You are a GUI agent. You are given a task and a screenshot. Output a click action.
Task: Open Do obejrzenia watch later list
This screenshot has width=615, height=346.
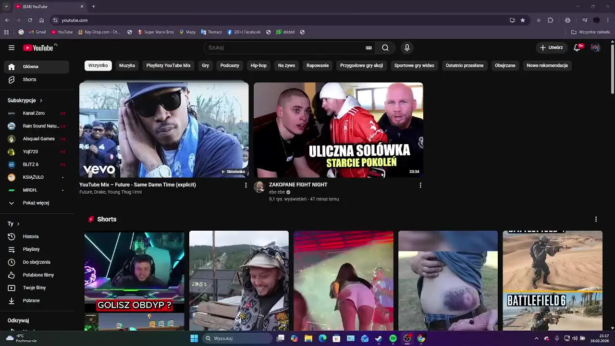point(37,262)
